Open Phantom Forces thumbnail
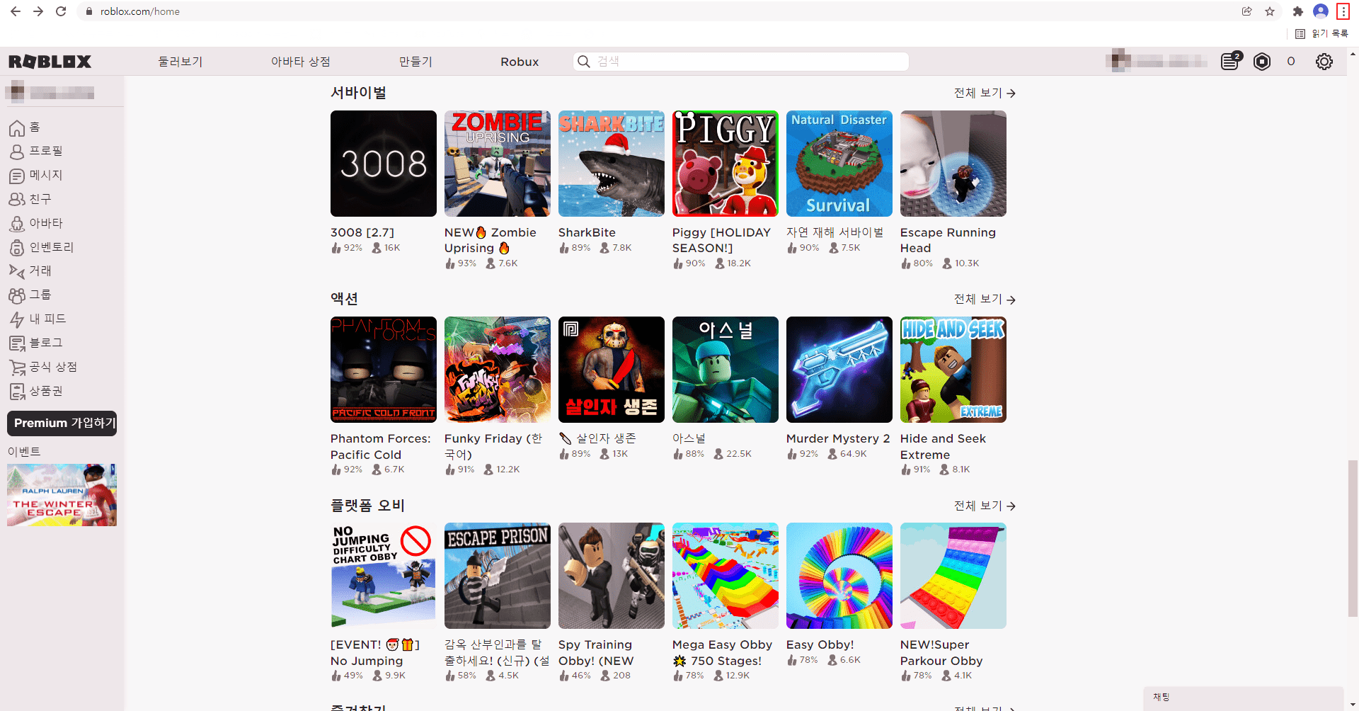The image size is (1359, 711). [x=384, y=370]
